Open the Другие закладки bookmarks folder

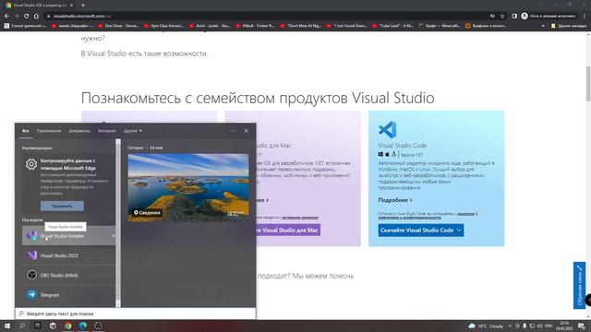coord(569,26)
